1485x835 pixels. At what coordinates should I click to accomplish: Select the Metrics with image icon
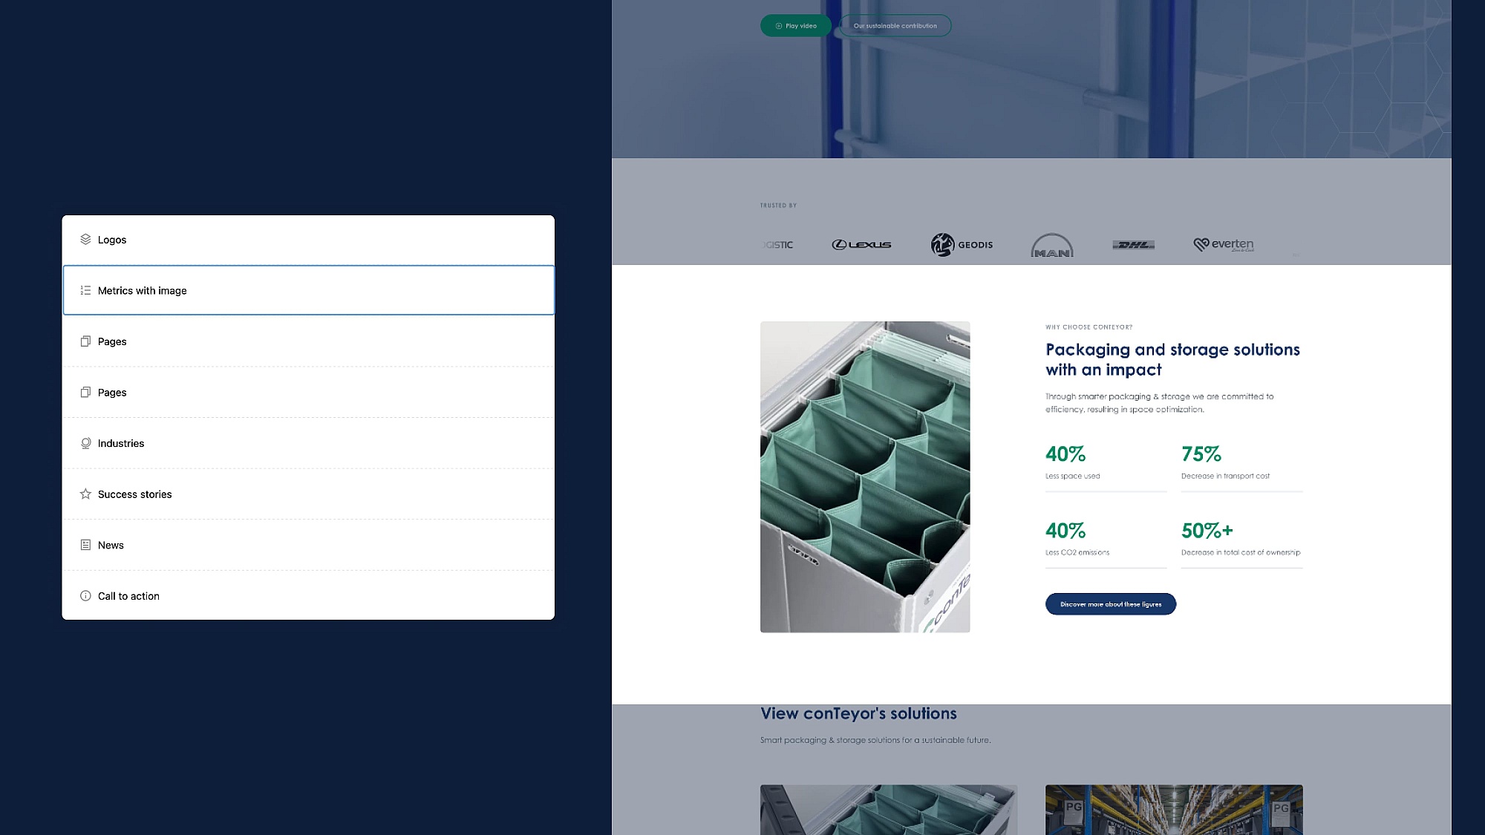point(85,290)
